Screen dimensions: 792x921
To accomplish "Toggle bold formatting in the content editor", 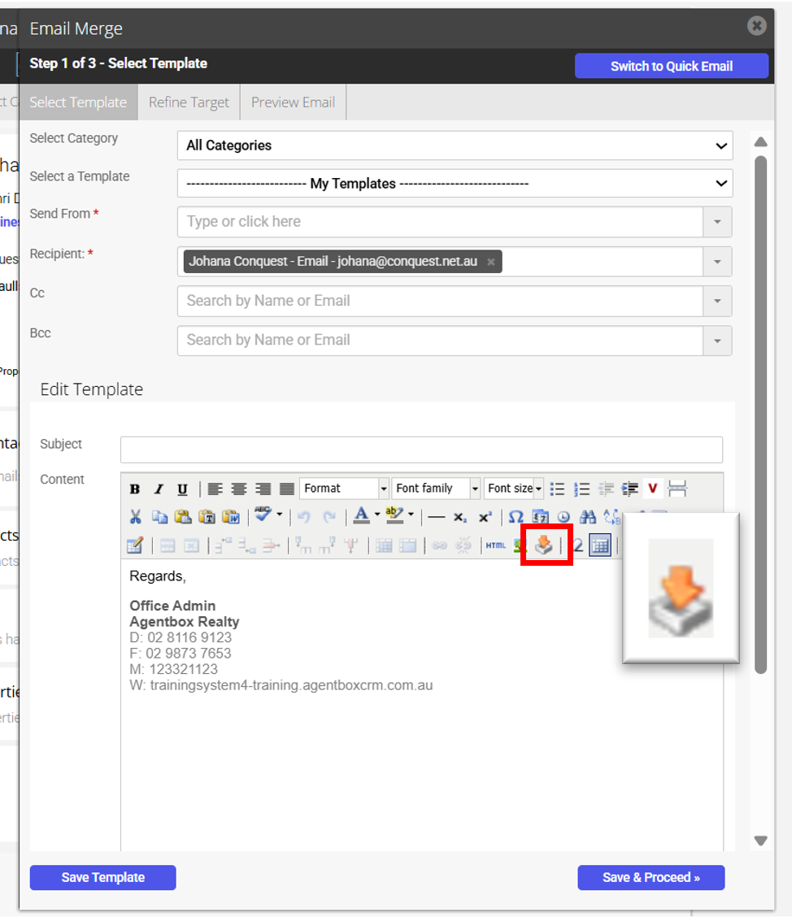I will pyautogui.click(x=134, y=489).
